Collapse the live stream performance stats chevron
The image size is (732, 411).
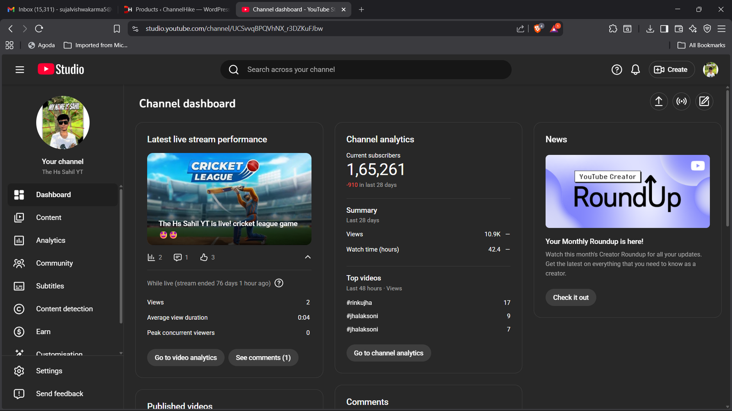point(307,257)
